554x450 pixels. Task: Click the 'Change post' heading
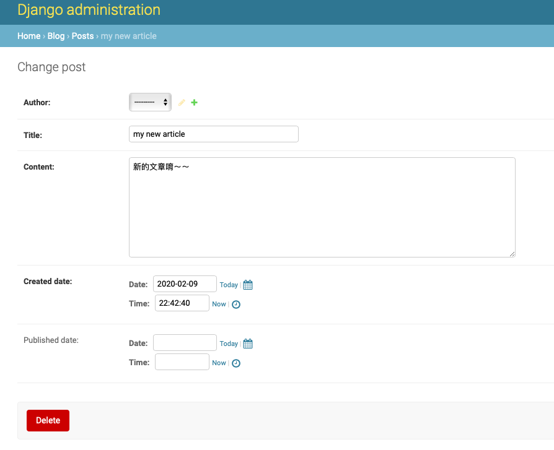tap(51, 67)
